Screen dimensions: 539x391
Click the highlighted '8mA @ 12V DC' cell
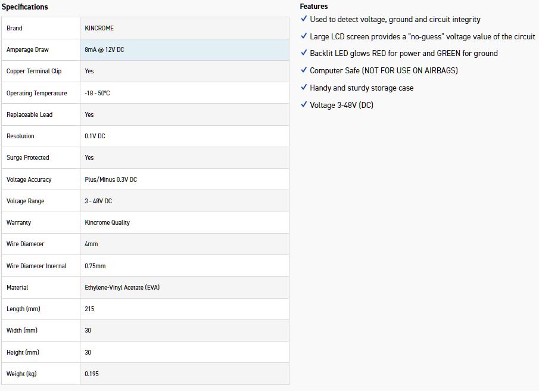[x=105, y=49]
